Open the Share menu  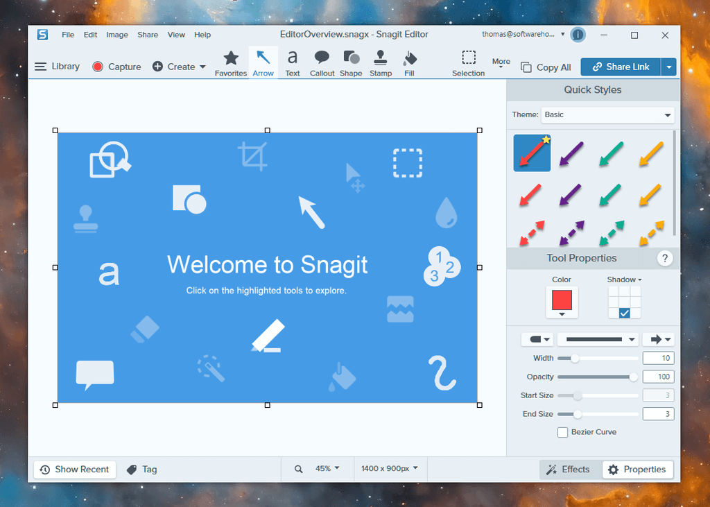click(x=148, y=35)
